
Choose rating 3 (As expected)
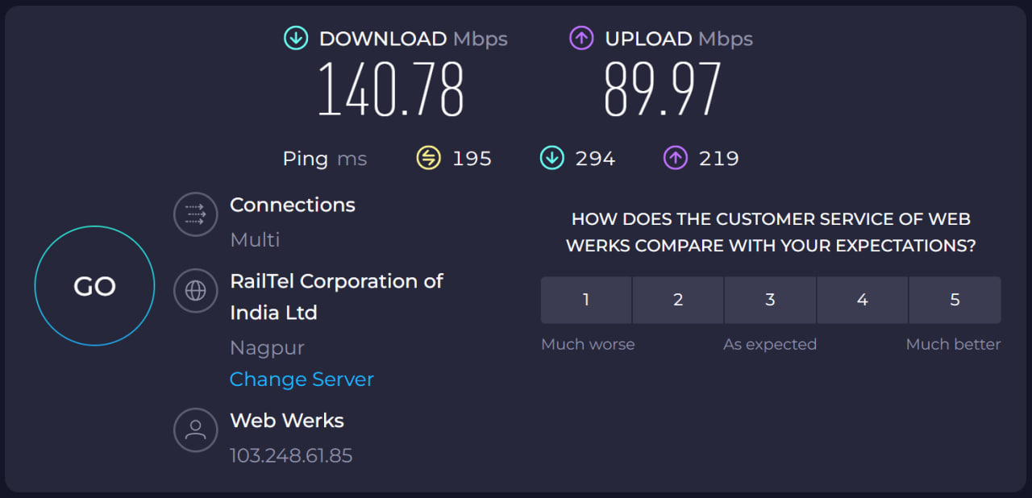tap(770, 300)
